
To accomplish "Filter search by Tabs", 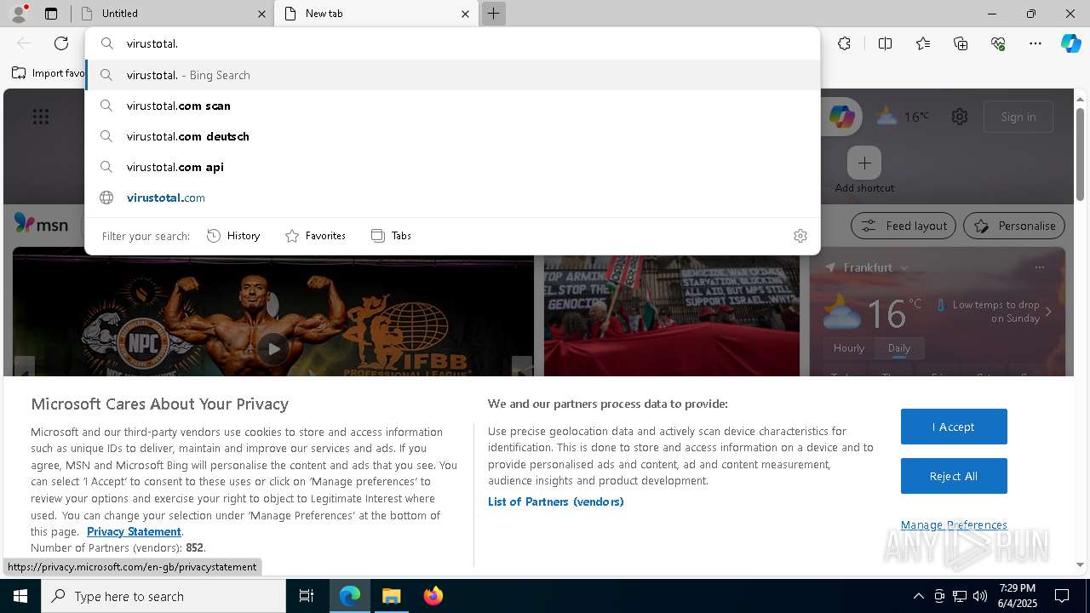I will (391, 236).
